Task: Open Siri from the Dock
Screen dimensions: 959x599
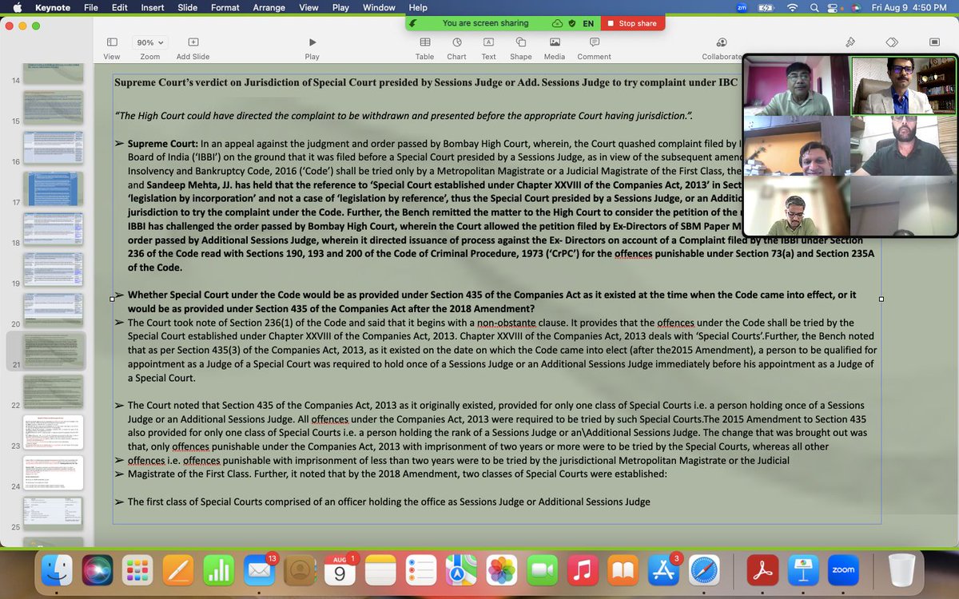Action: pyautogui.click(x=98, y=570)
